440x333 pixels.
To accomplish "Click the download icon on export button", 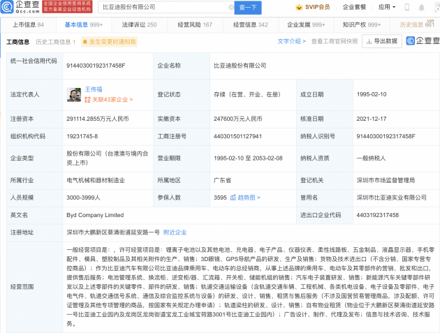I will 369,41.
